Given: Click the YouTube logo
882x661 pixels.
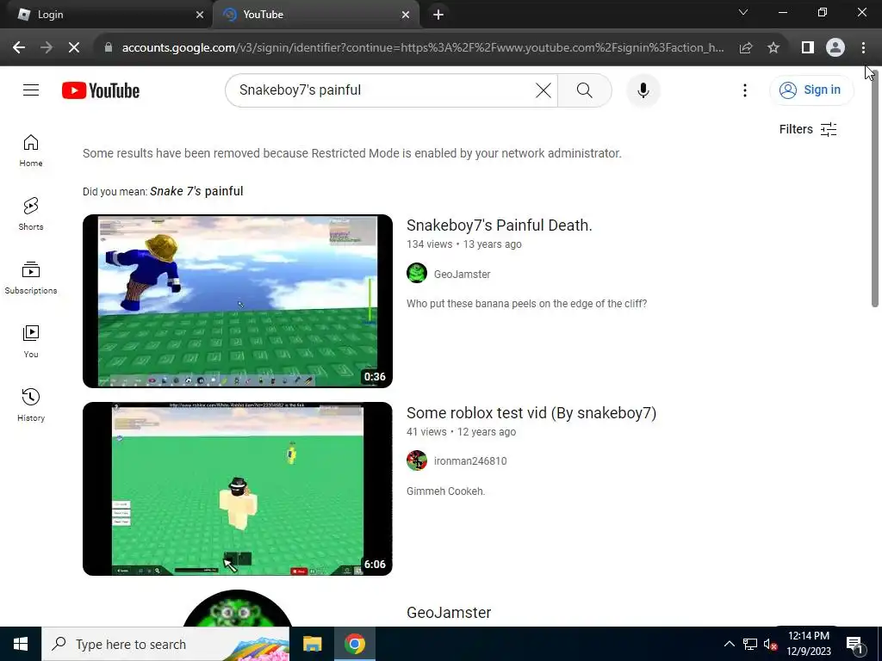Looking at the screenshot, I should [x=101, y=90].
